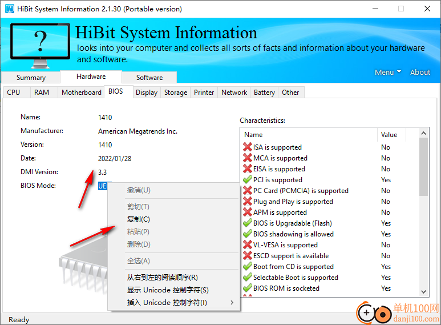
Task: Click the green check icon beside BIOS ROM is socketed
Action: coord(247,288)
